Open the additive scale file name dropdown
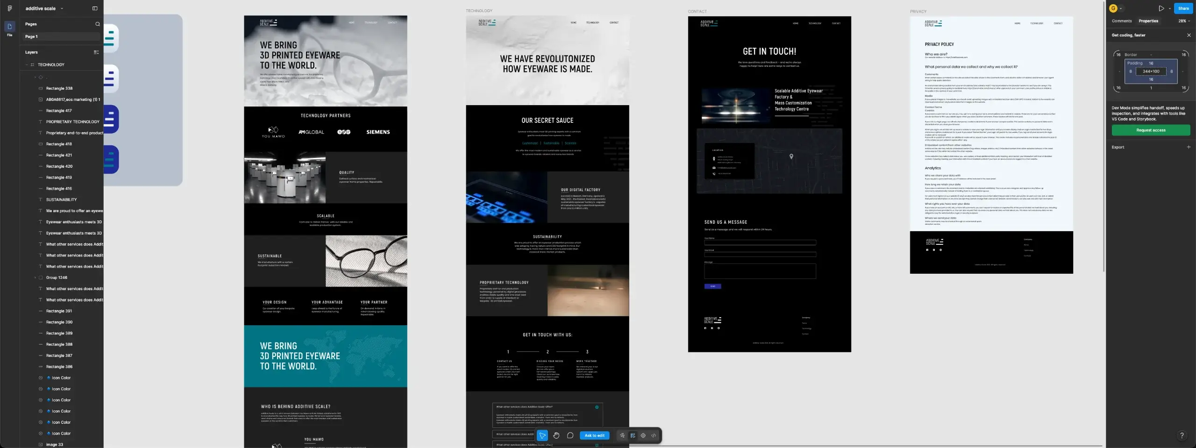The height and width of the screenshot is (448, 1196). click(62, 8)
